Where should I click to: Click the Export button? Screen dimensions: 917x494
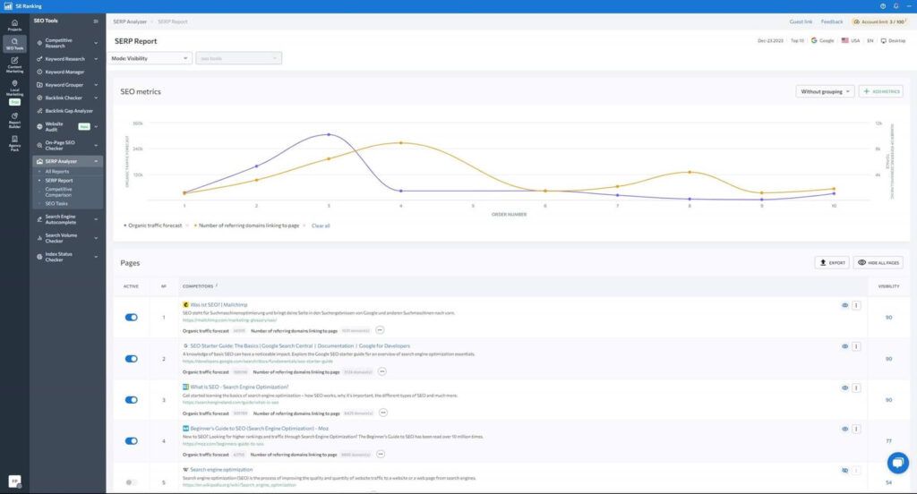(832, 262)
